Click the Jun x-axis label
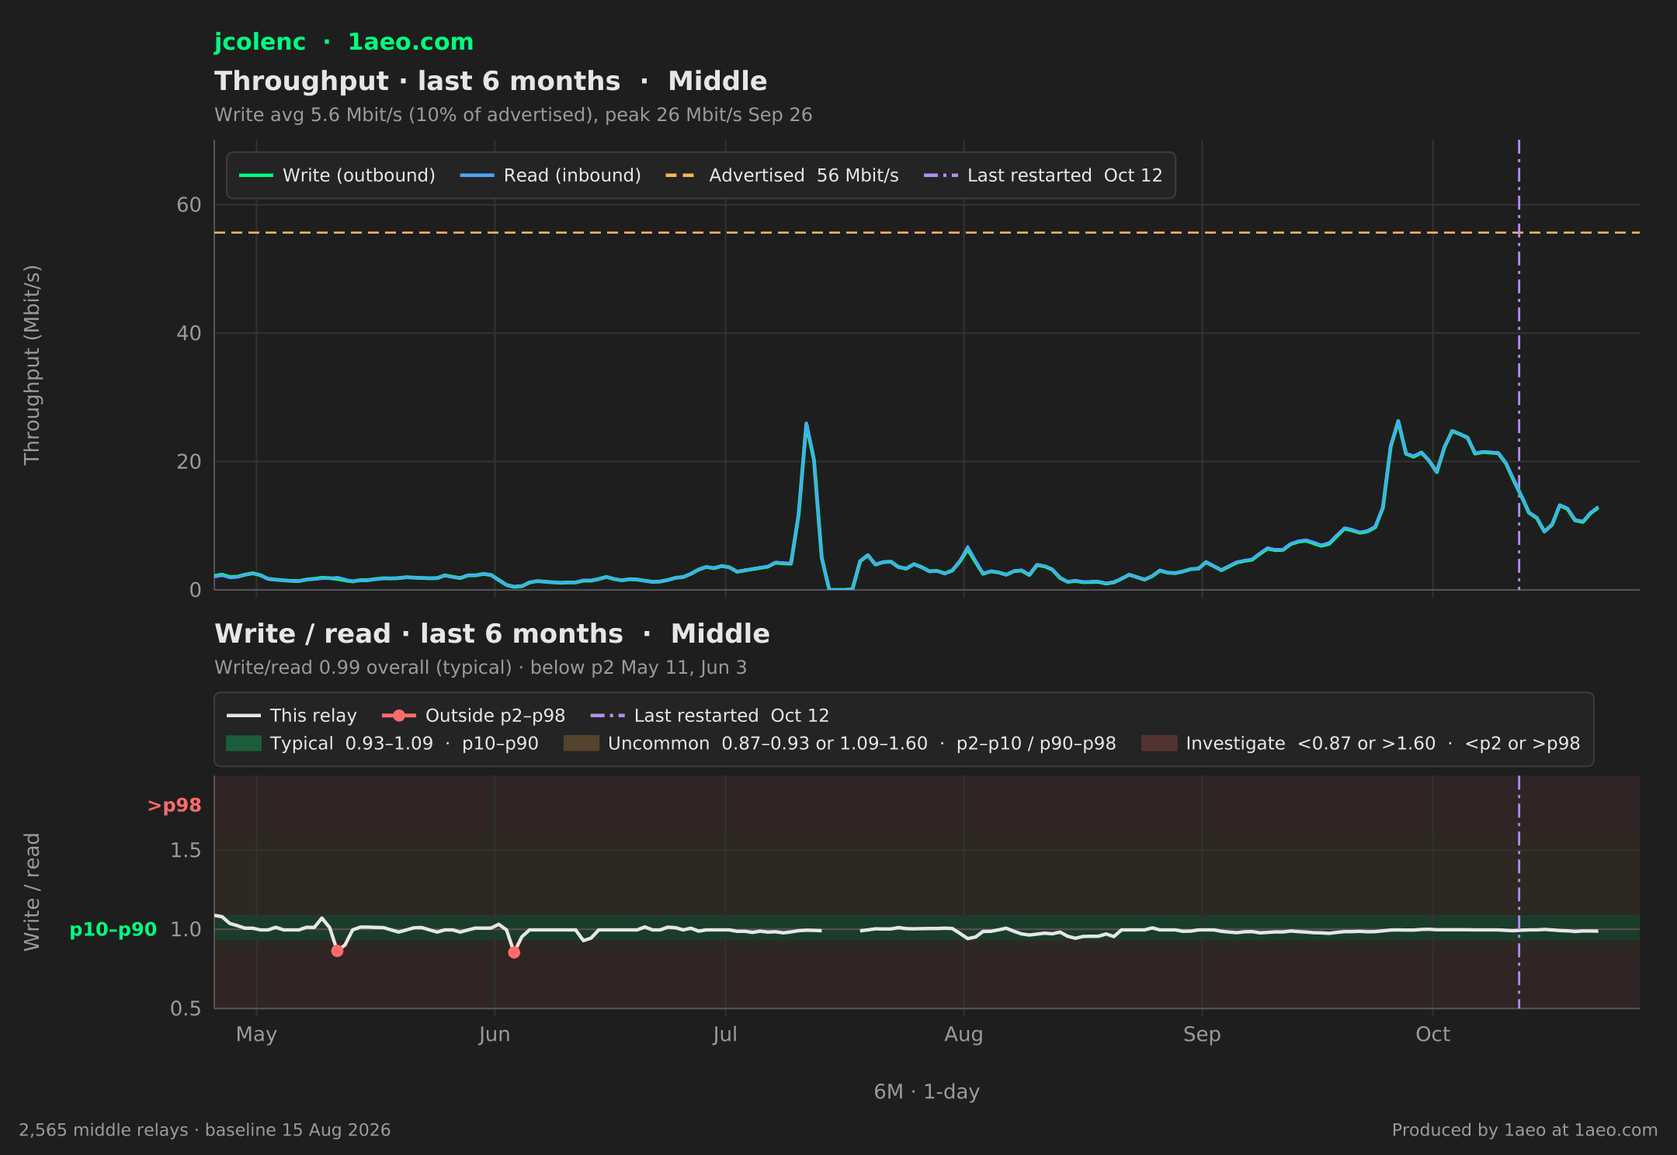The height and width of the screenshot is (1155, 1677). (495, 1035)
